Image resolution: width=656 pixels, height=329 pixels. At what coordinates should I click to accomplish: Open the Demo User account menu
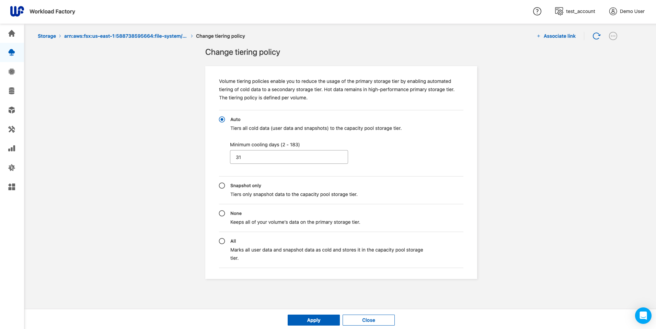[627, 11]
